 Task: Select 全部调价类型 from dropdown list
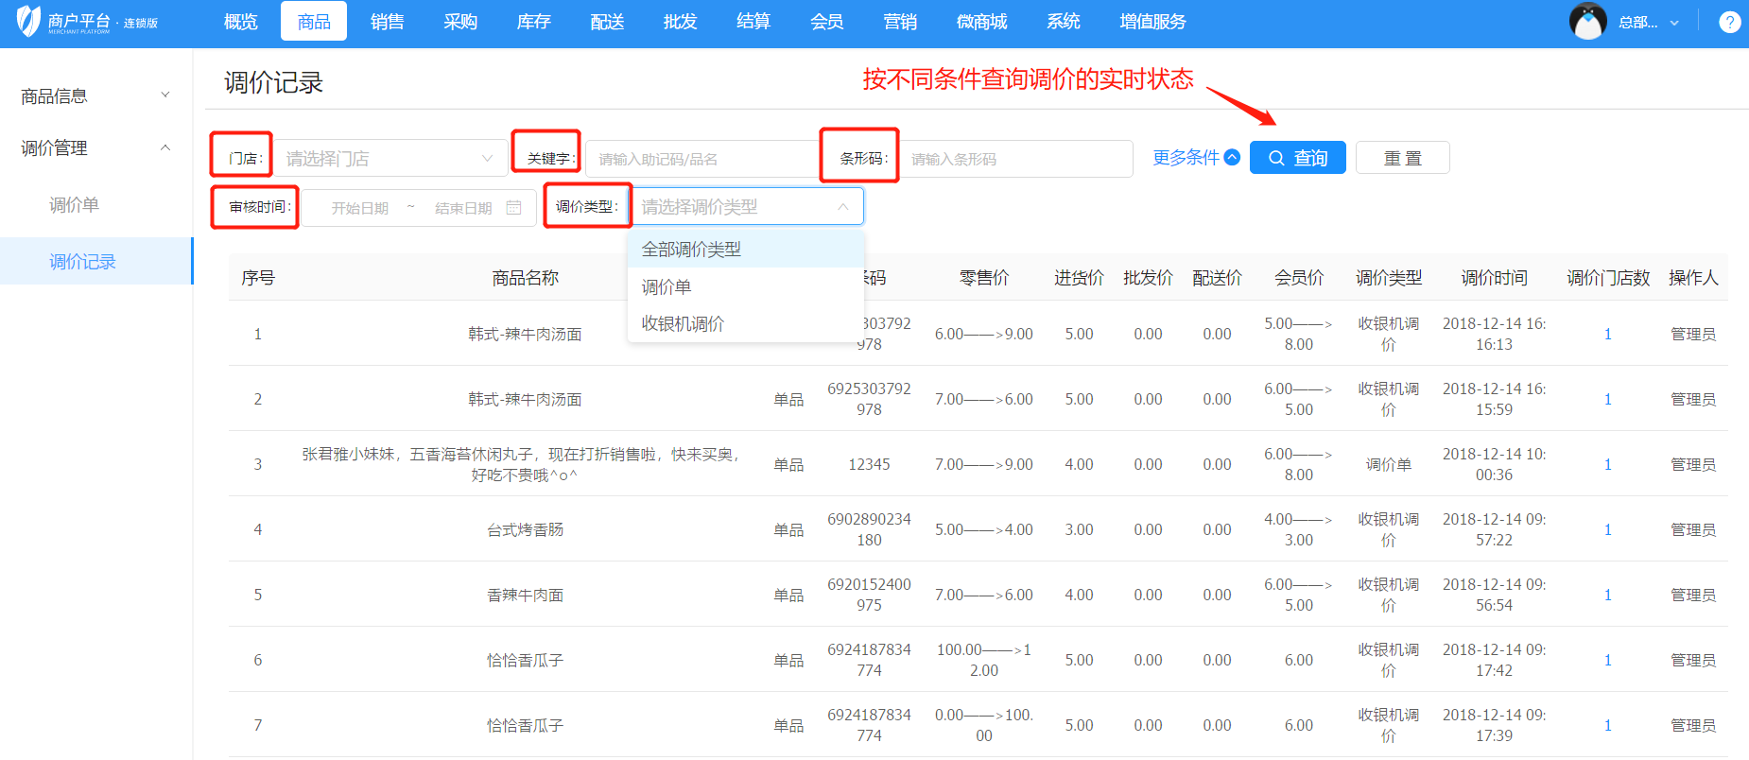691,250
